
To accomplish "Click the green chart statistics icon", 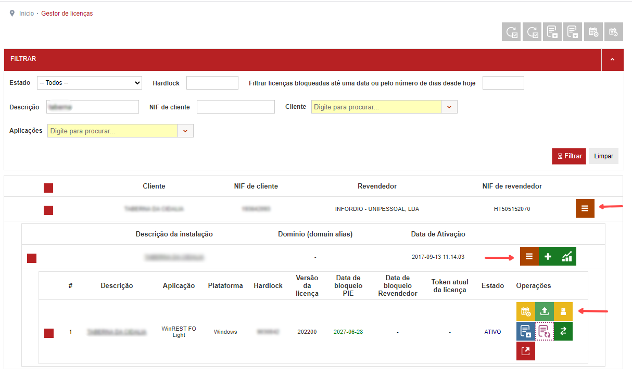I will [x=567, y=256].
